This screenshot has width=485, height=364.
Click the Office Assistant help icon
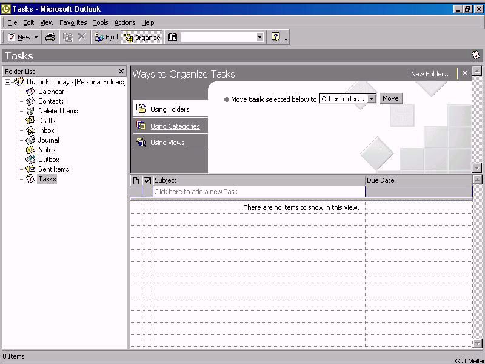click(x=276, y=37)
